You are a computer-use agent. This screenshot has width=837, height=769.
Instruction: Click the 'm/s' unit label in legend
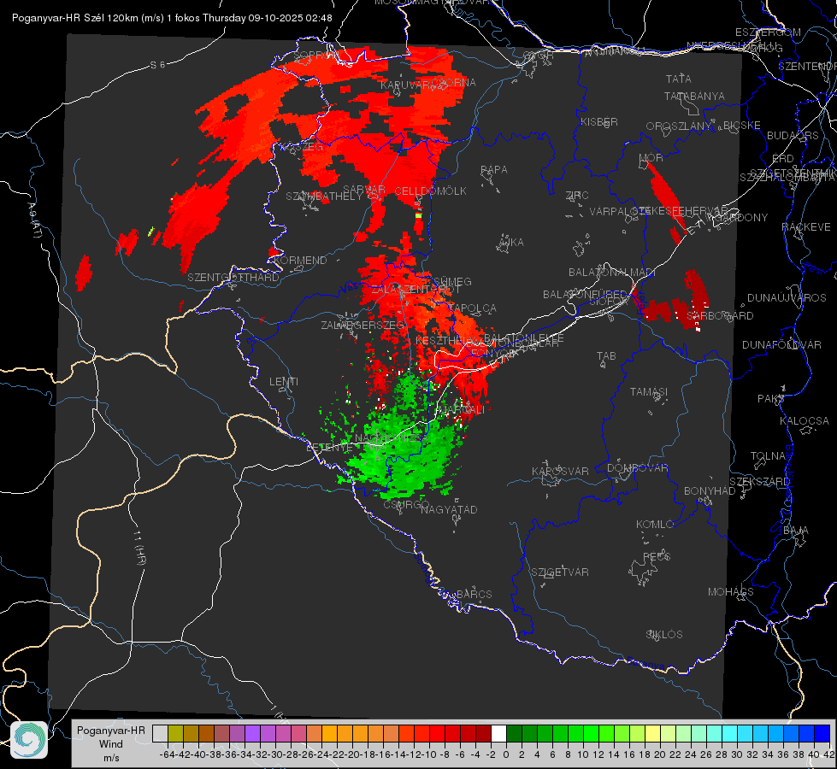click(110, 757)
